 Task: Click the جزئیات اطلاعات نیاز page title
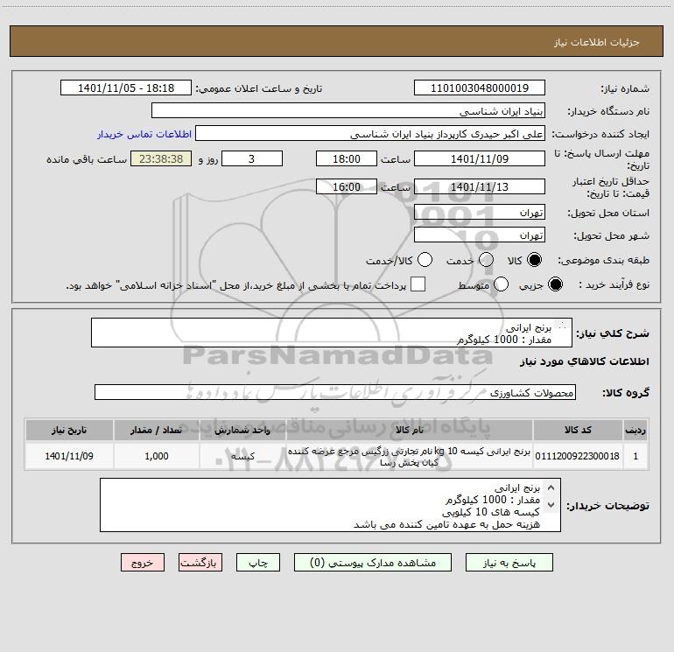point(597,42)
